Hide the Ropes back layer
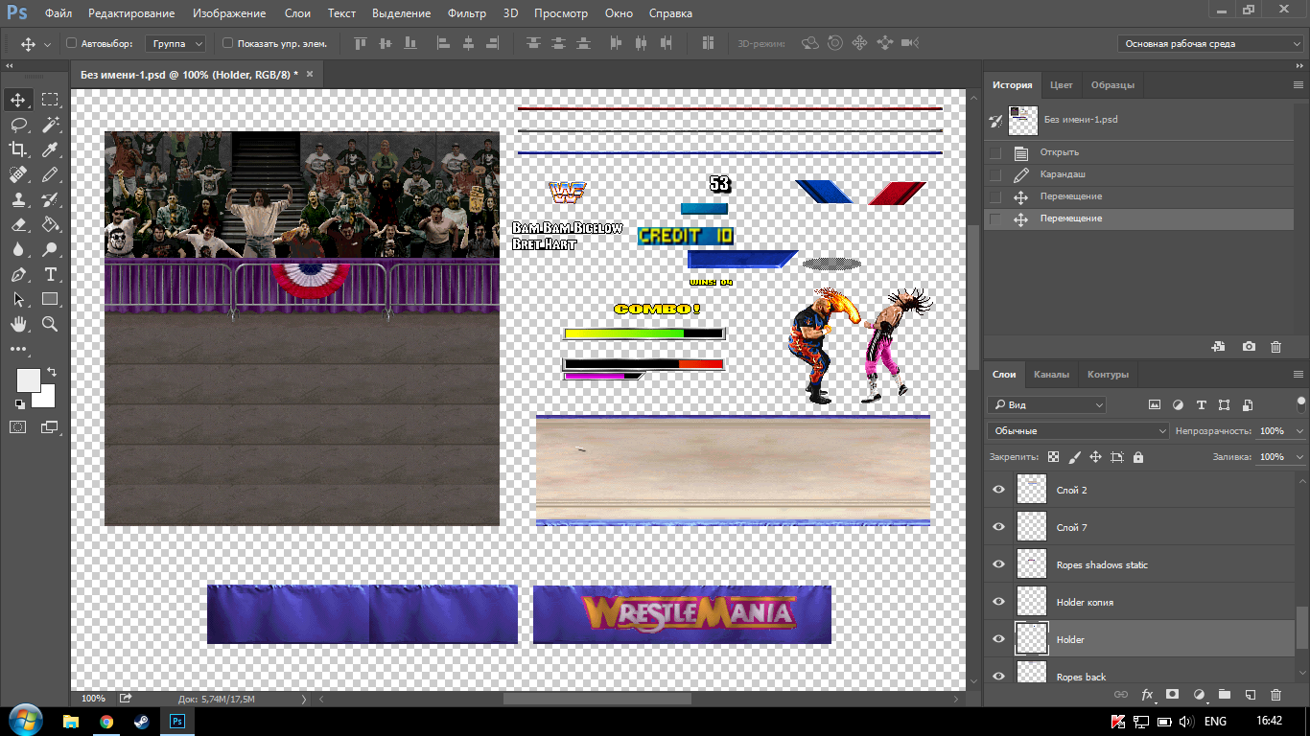This screenshot has width=1310, height=736. tap(998, 676)
